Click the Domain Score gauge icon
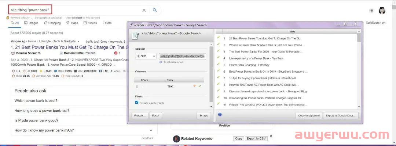Viewport: 396px width, 146px height. tap(13, 53)
